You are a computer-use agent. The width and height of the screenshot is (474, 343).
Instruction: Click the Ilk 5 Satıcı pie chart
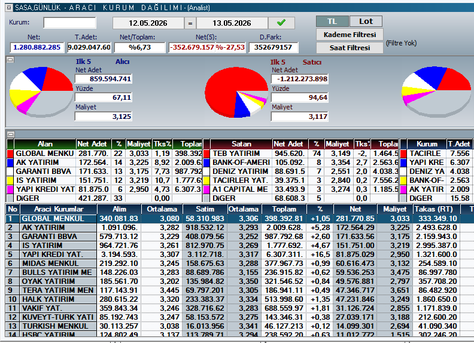pos(236,92)
